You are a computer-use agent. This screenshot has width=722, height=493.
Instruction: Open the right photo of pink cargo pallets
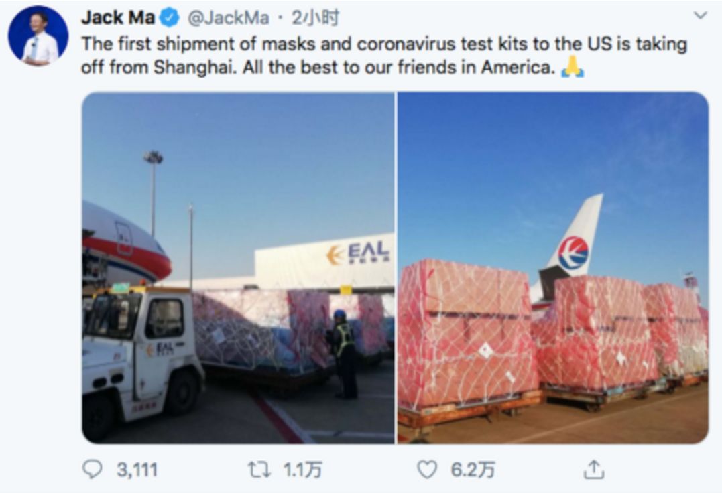coord(553,268)
